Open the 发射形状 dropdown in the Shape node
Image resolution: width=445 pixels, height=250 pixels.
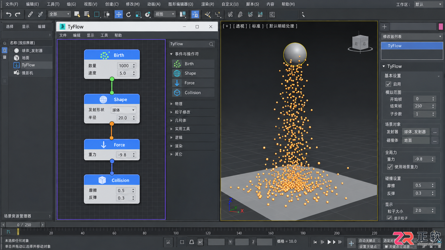(x=123, y=110)
